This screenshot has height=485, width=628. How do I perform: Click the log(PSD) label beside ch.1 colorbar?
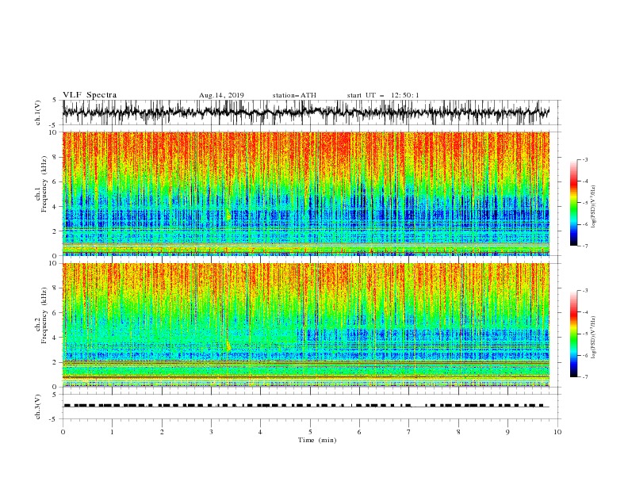[x=594, y=207]
